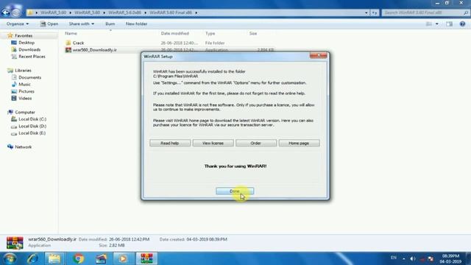Click Open in Explorer toolbar
The width and height of the screenshot is (471, 265).
49,24
